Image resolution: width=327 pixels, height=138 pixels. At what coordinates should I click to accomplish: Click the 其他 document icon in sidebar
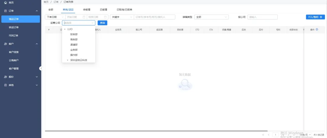[x=6, y=85]
